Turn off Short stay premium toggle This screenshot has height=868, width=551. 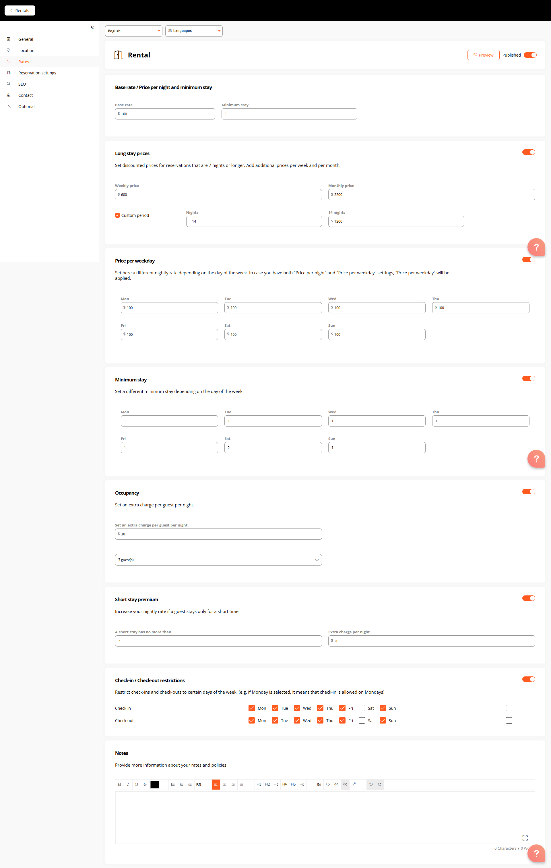click(x=528, y=598)
